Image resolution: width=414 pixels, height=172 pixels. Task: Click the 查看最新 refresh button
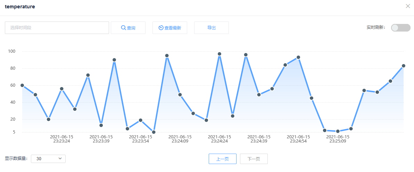point(170,28)
